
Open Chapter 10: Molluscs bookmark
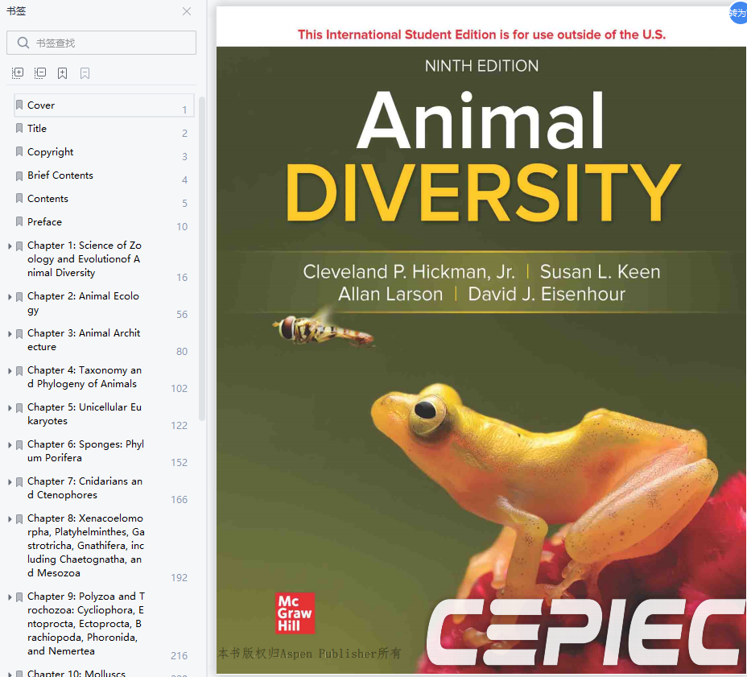76,673
